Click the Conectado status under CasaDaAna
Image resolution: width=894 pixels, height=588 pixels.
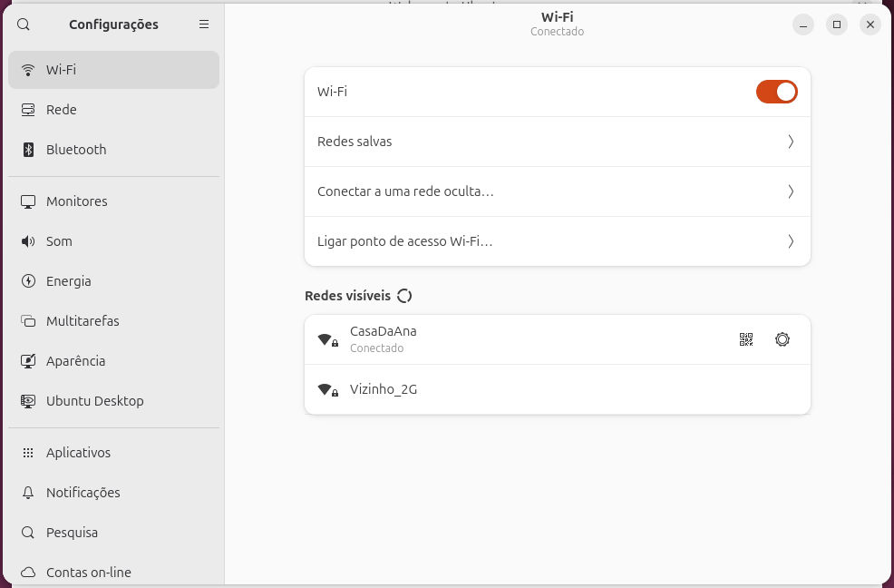coord(377,348)
